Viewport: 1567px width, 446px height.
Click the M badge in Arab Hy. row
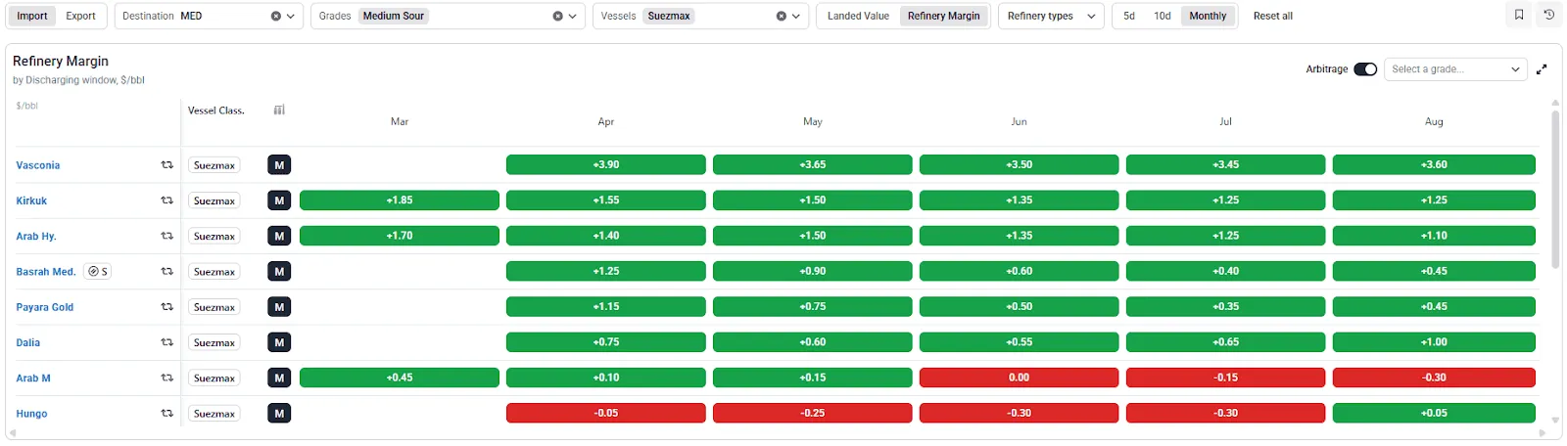279,236
